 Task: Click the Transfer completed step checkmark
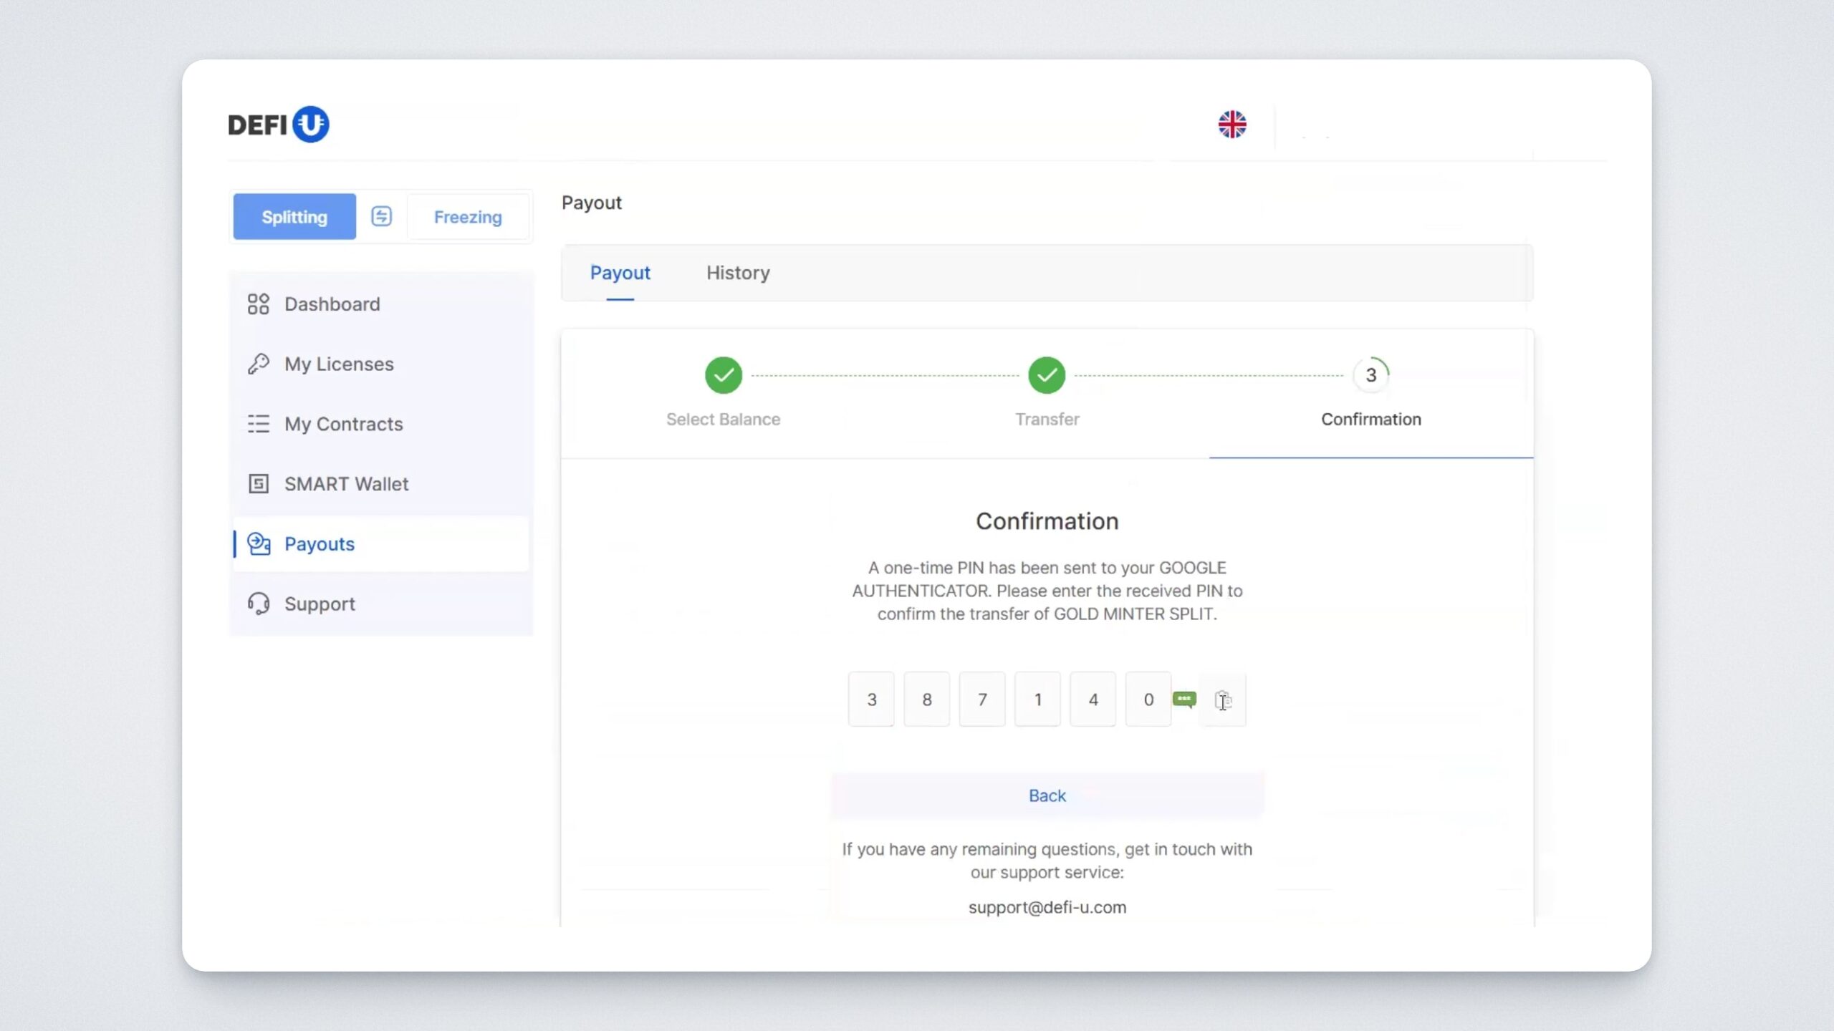(x=1047, y=375)
